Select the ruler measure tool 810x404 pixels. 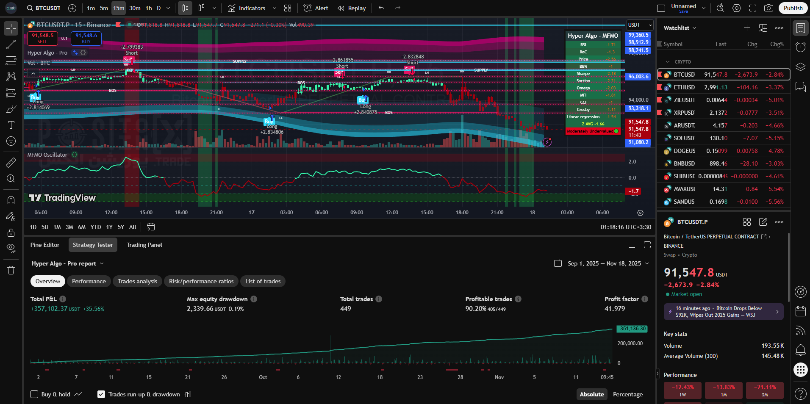[x=11, y=163]
